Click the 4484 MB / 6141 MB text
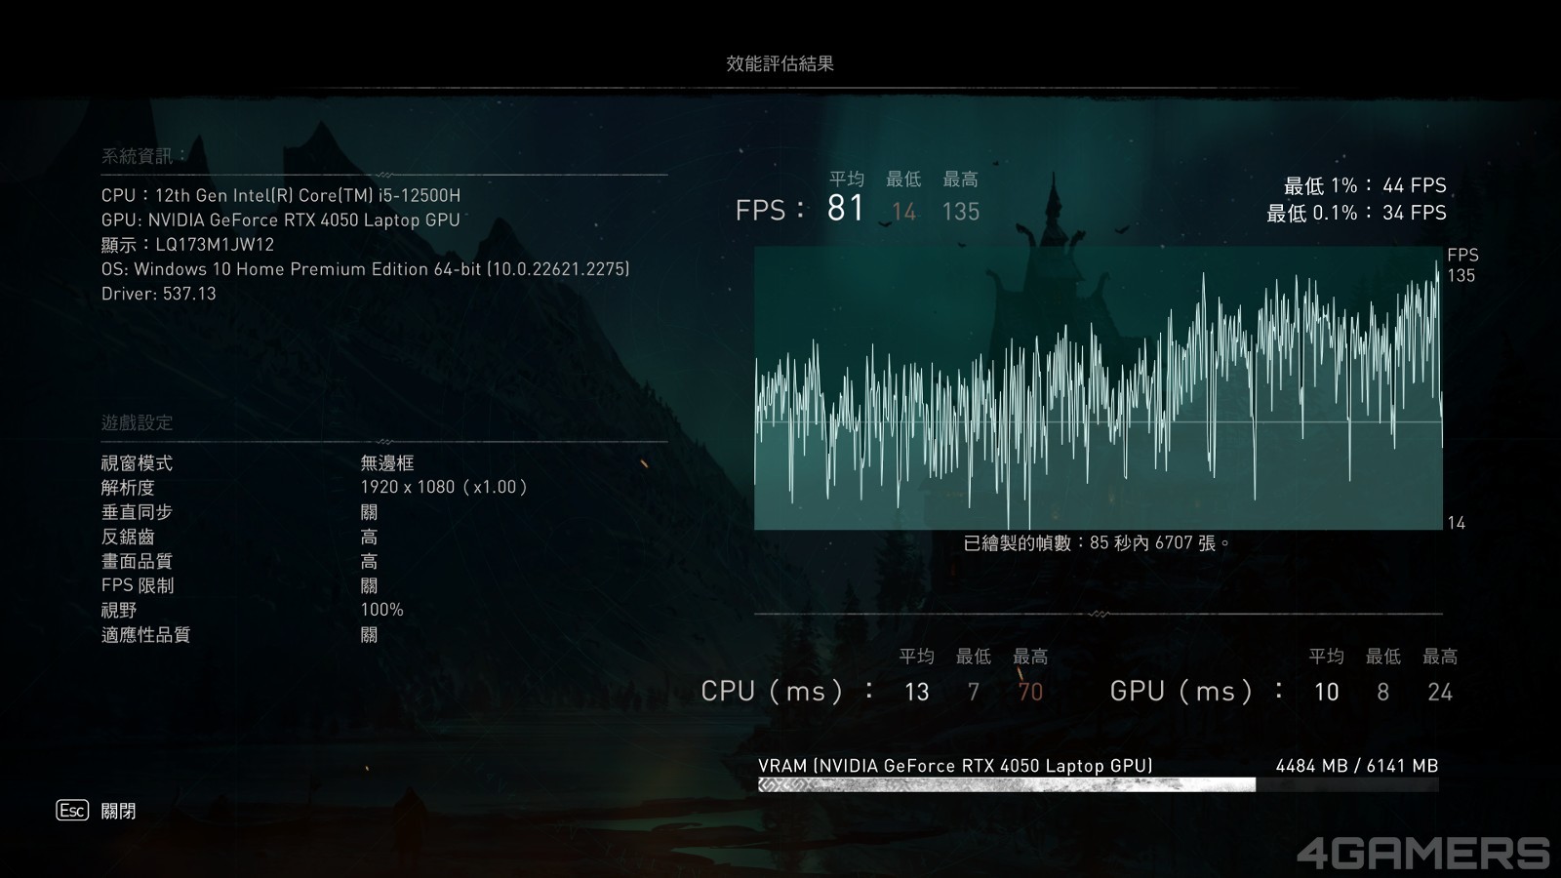The width and height of the screenshot is (1561, 878). point(1356,766)
